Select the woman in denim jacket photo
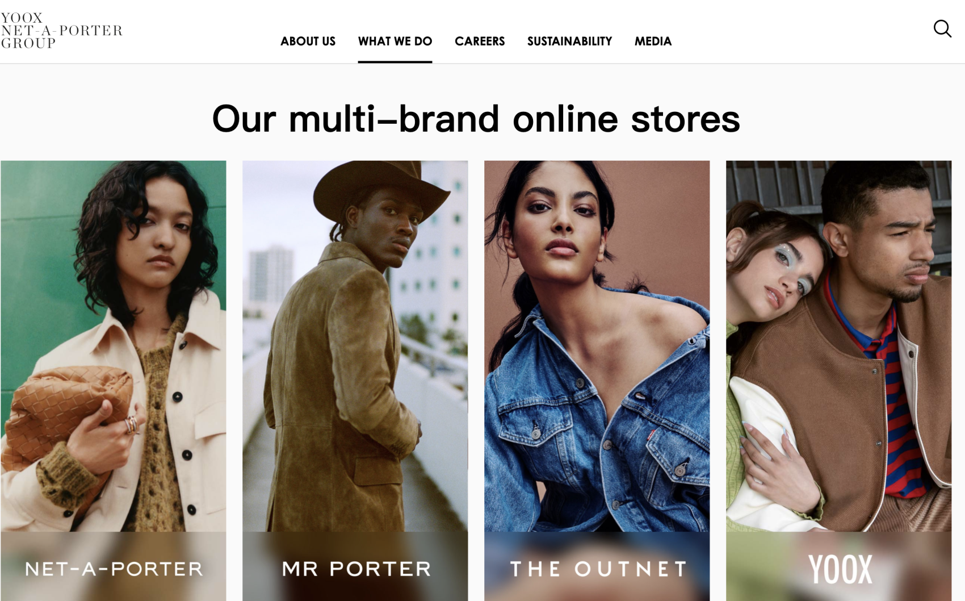 point(597,346)
